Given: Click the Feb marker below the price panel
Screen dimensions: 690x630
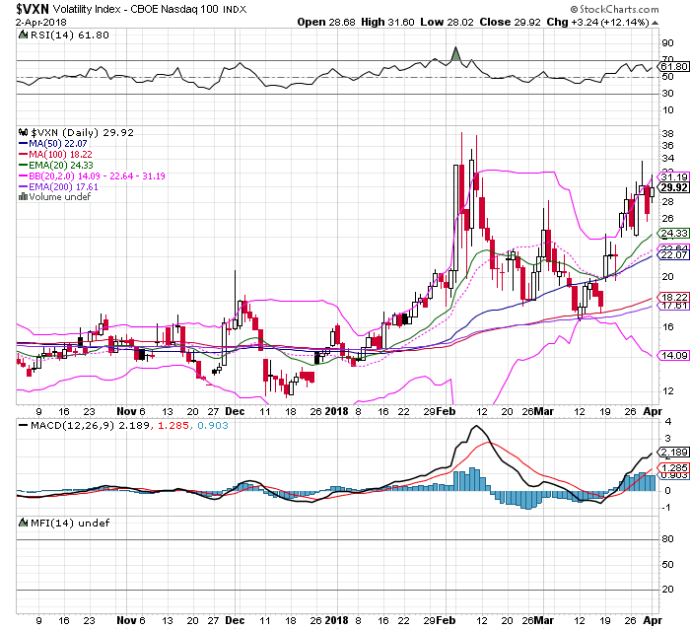Looking at the screenshot, I should pyautogui.click(x=447, y=411).
